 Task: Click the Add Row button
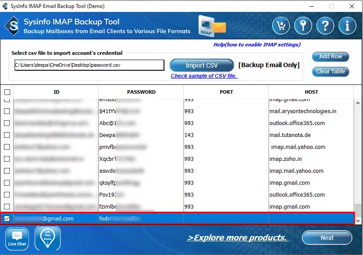pyautogui.click(x=331, y=57)
